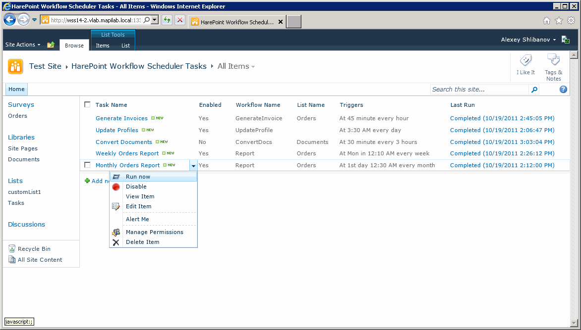This screenshot has width=581, height=330.
Task: Collapse the Monthly Orders Report item dropdown arrow
Action: tap(193, 165)
